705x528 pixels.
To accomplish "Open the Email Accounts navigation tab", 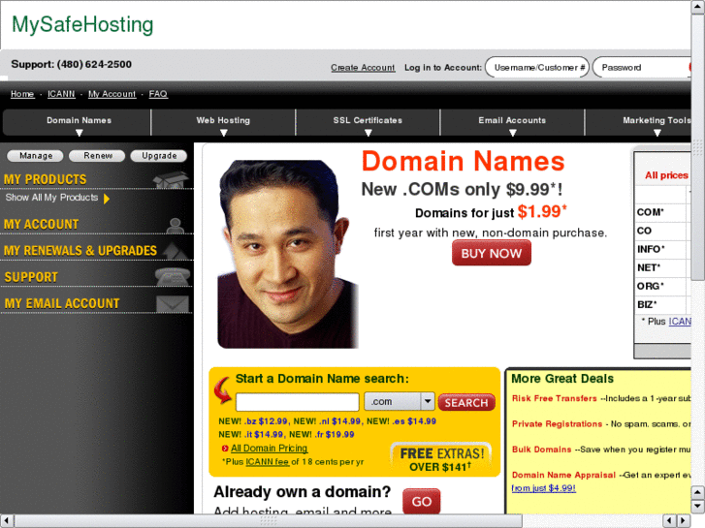I will pyautogui.click(x=512, y=122).
